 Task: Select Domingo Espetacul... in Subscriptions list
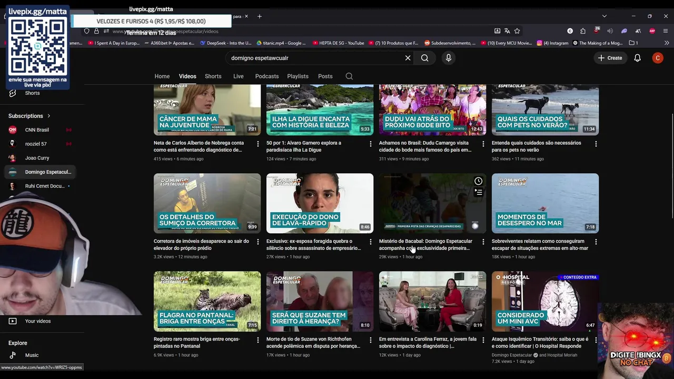[x=39, y=172]
